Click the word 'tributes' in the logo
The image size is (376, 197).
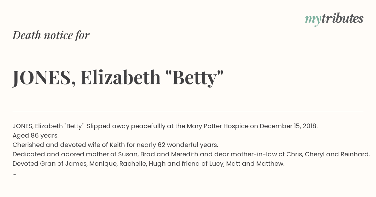tap(342, 18)
